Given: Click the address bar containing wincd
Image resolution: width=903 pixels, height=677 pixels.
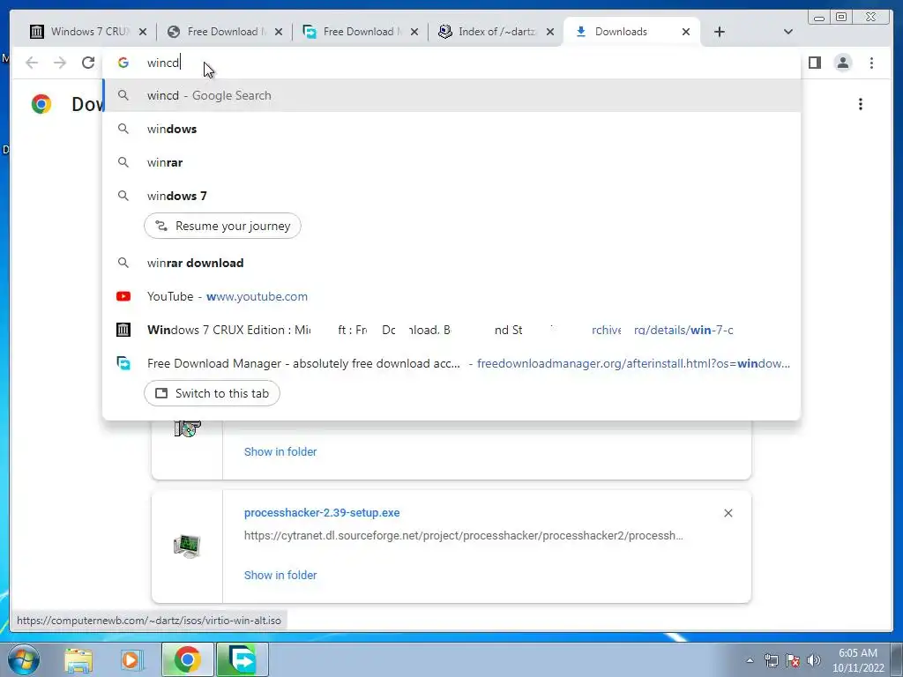Looking at the screenshot, I should point(451,63).
